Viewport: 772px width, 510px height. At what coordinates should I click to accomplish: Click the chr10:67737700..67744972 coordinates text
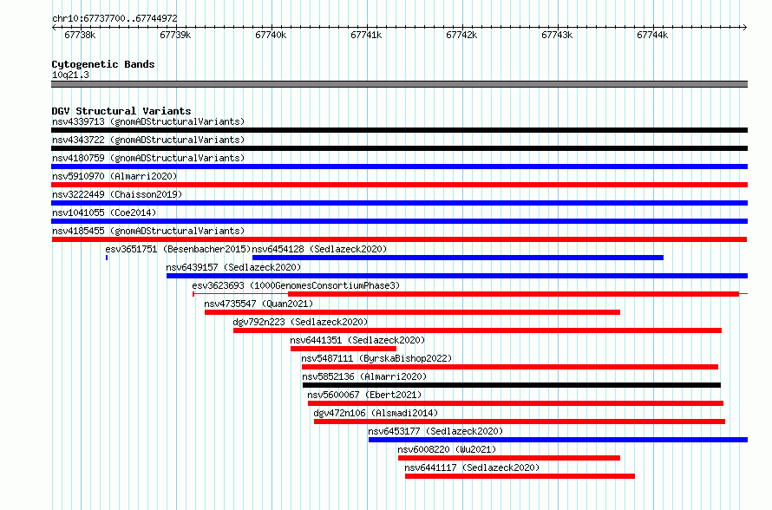coord(114,18)
